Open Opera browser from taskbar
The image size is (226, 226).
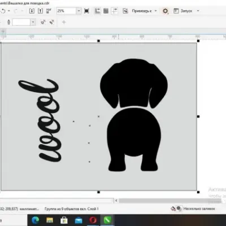(x=93, y=220)
